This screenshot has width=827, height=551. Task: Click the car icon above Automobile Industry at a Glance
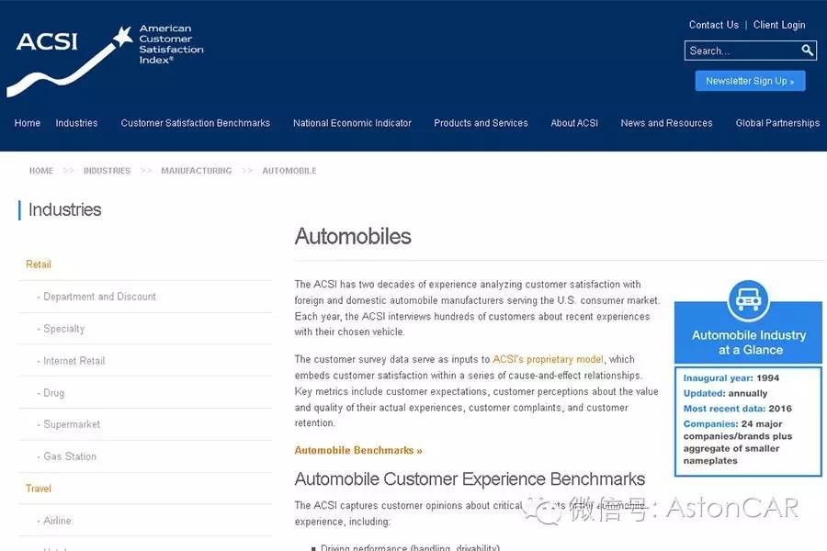748,300
